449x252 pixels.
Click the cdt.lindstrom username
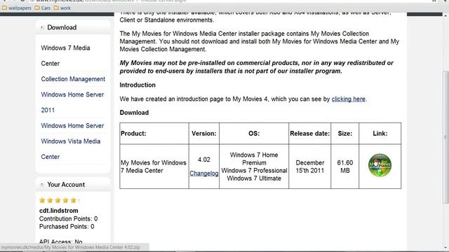point(59,211)
